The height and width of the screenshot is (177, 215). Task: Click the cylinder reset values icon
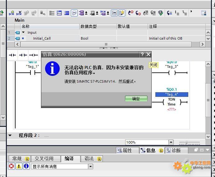click(43, 13)
